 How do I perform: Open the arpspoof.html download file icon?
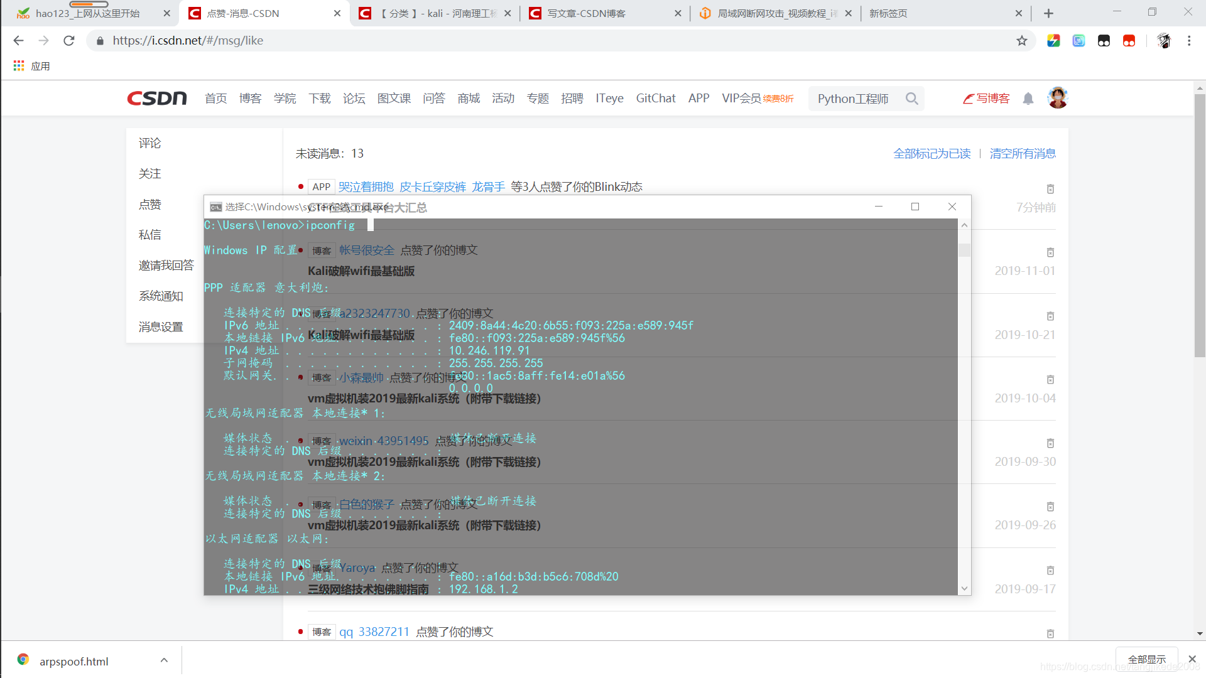pos(23,660)
